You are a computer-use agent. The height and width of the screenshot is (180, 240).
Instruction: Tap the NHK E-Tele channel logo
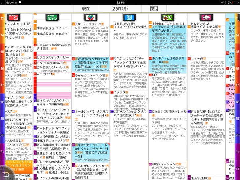pyautogui.click(x=52, y=17)
